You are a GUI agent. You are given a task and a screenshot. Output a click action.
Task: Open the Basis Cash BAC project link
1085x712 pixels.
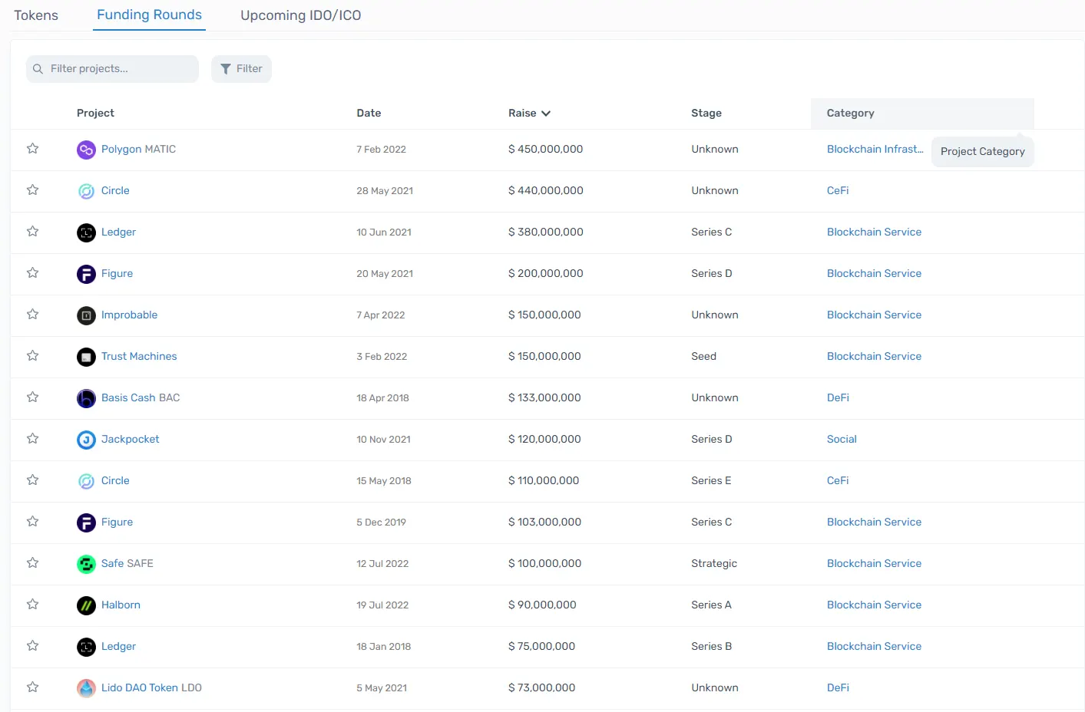141,398
